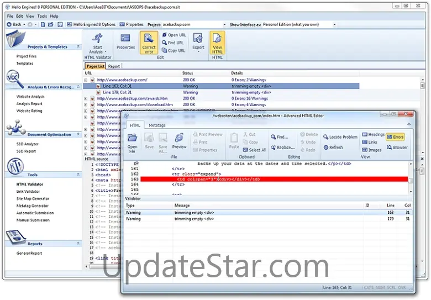The image size is (431, 300).
Task: Expand the acebackup.com/awards.htm row
Action: point(86,98)
